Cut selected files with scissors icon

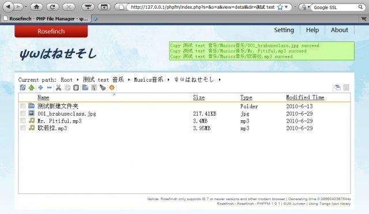59,87
